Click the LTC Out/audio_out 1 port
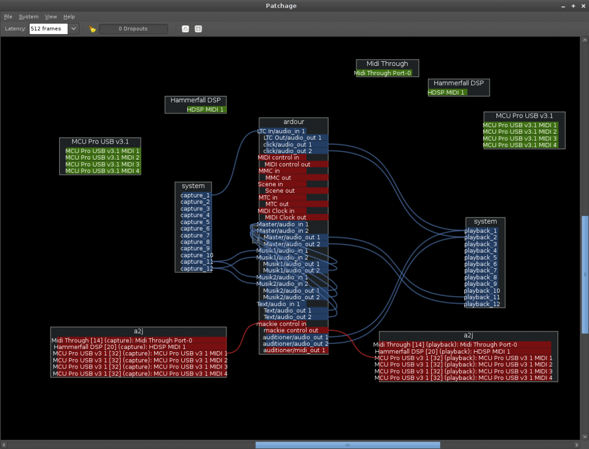This screenshot has height=449, width=589. click(x=293, y=138)
